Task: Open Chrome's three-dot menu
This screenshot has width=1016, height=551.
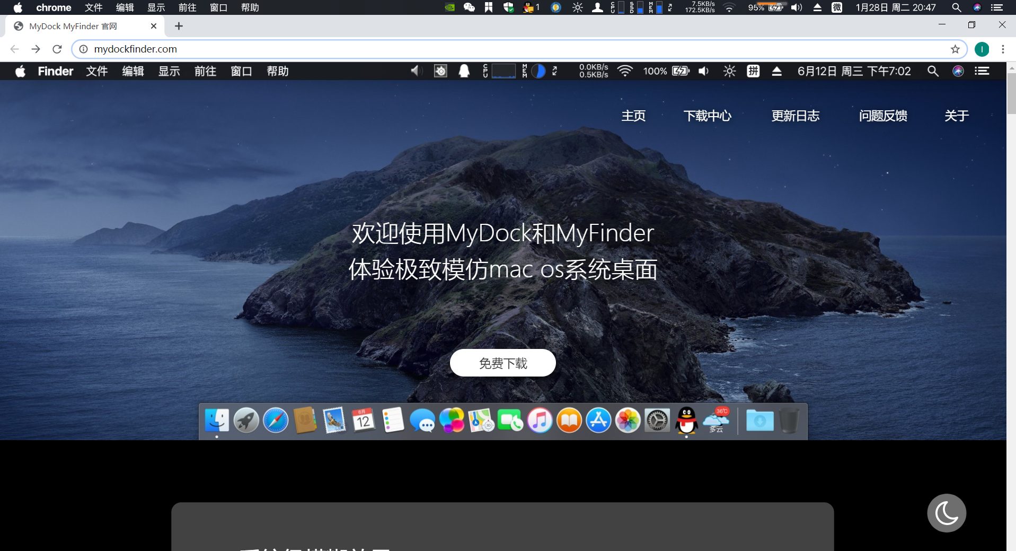Action: tap(1002, 49)
